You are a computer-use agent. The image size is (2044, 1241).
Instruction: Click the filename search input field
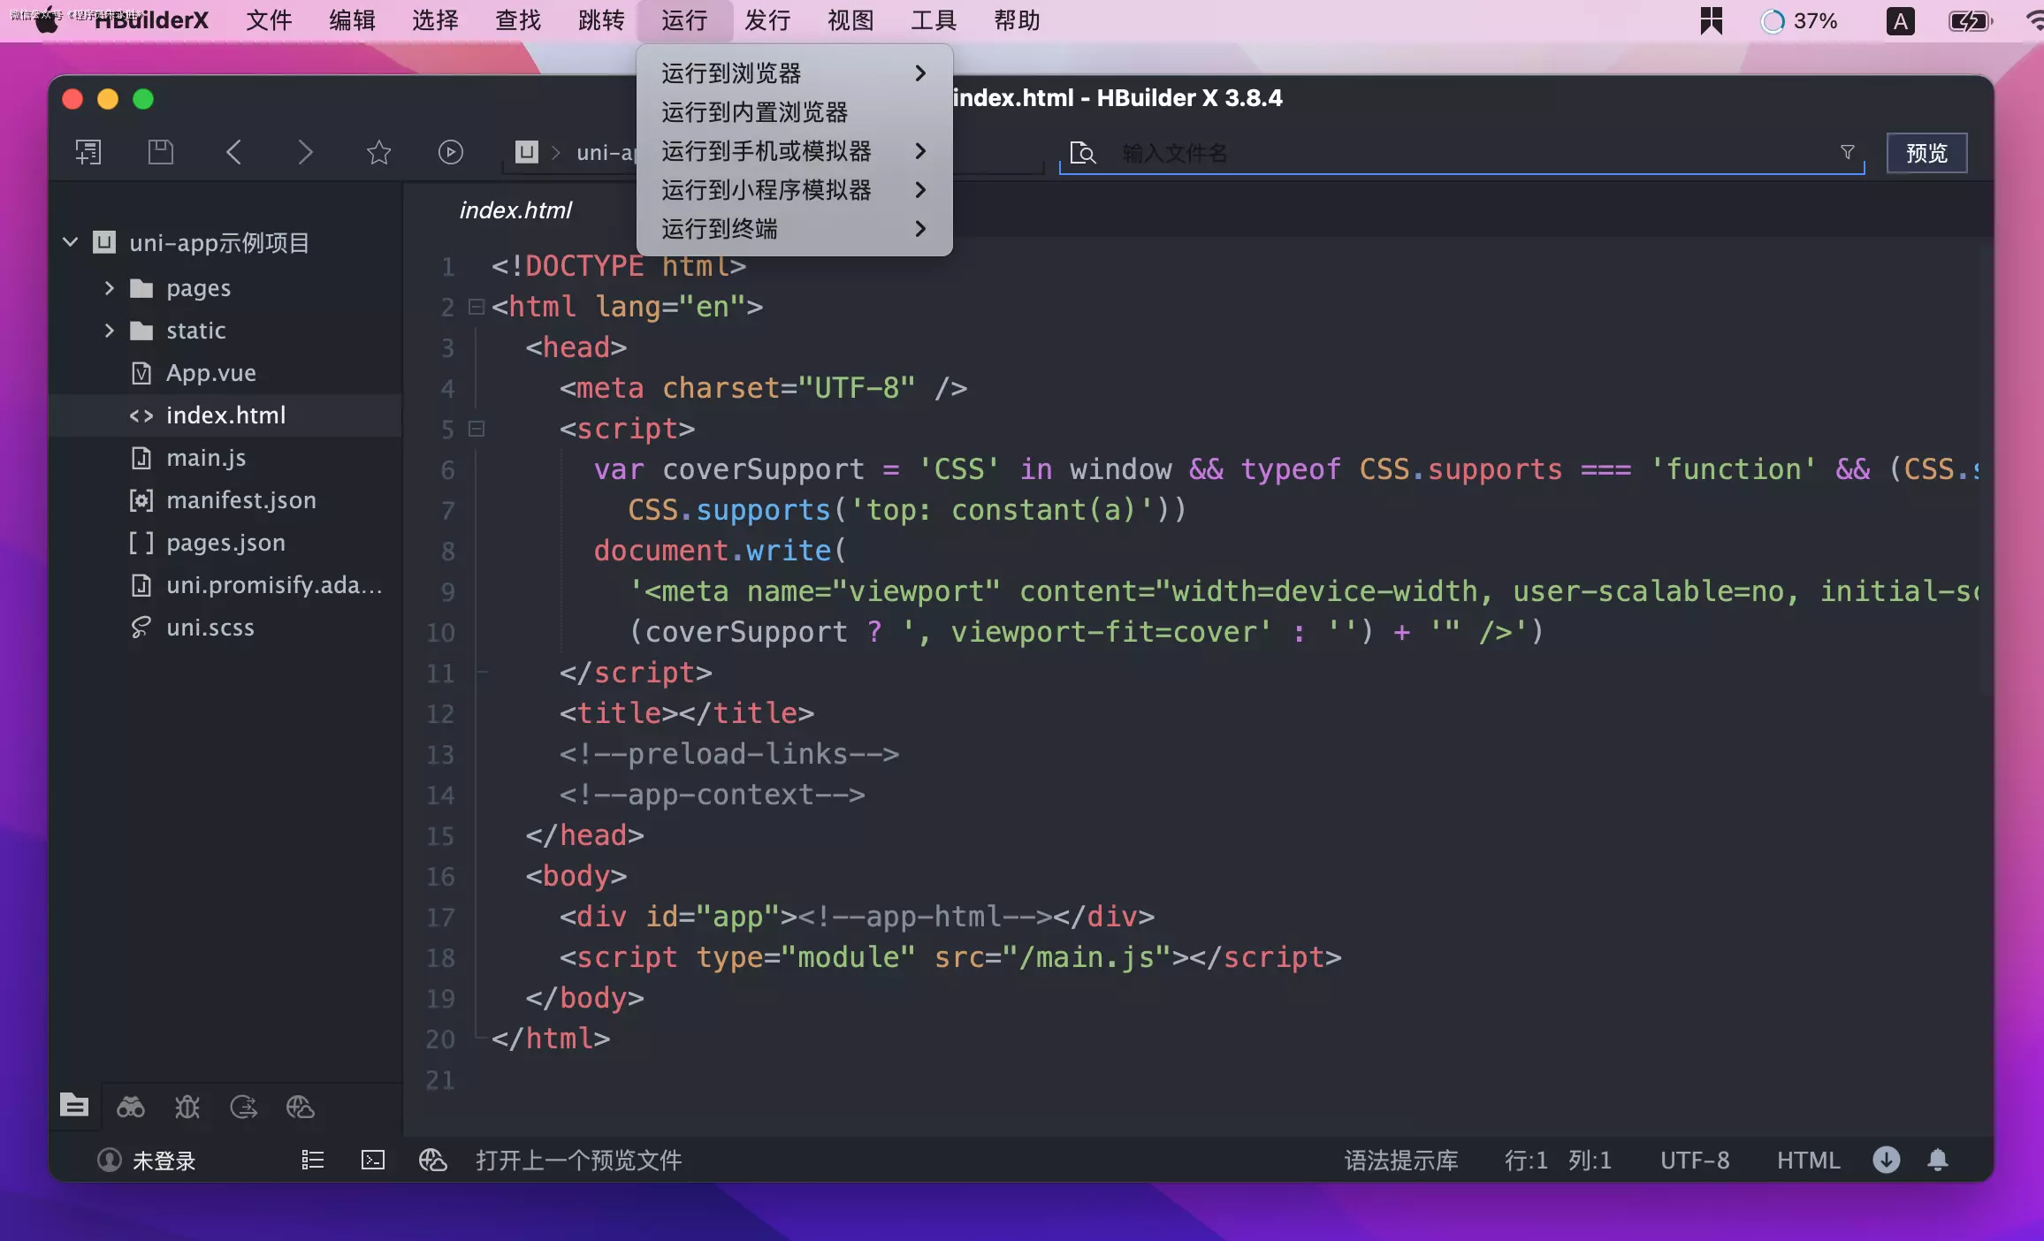click(1415, 153)
